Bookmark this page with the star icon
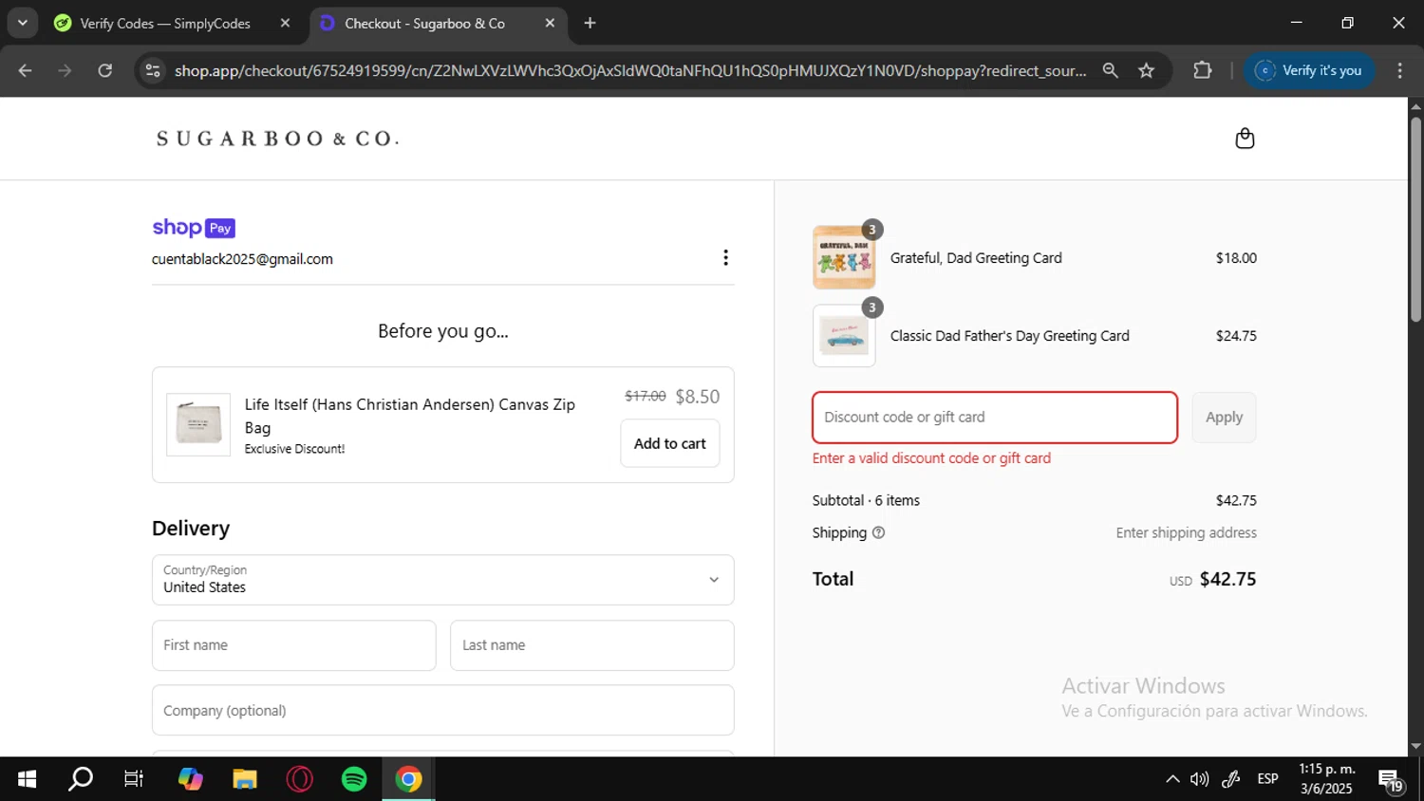Image resolution: width=1424 pixels, height=801 pixels. click(1147, 70)
